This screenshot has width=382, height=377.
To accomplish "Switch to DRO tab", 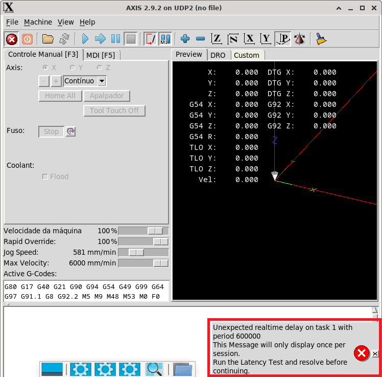I will pyautogui.click(x=218, y=55).
